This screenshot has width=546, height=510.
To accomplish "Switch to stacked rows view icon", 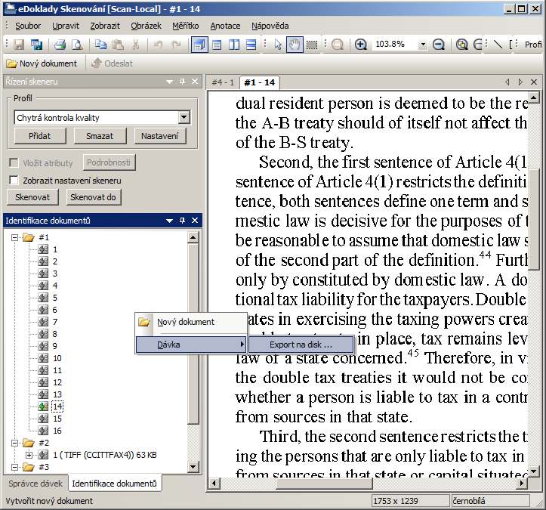I will click(x=251, y=45).
